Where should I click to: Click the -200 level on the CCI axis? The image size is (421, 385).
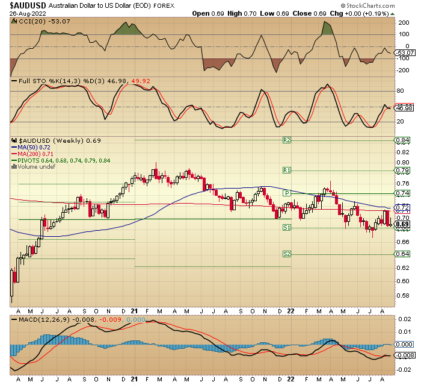click(x=403, y=70)
